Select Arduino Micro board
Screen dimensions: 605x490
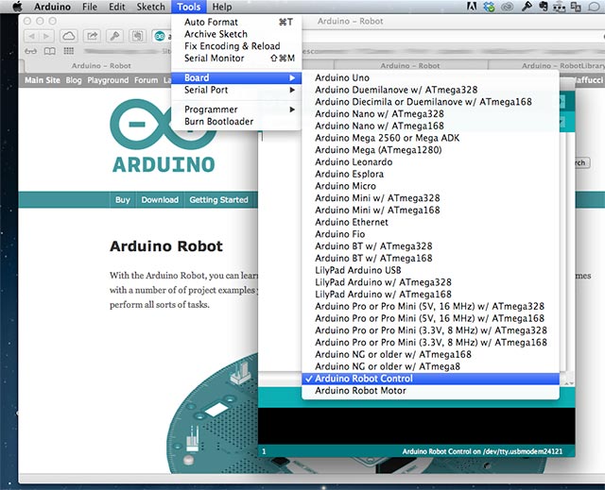click(431, 186)
